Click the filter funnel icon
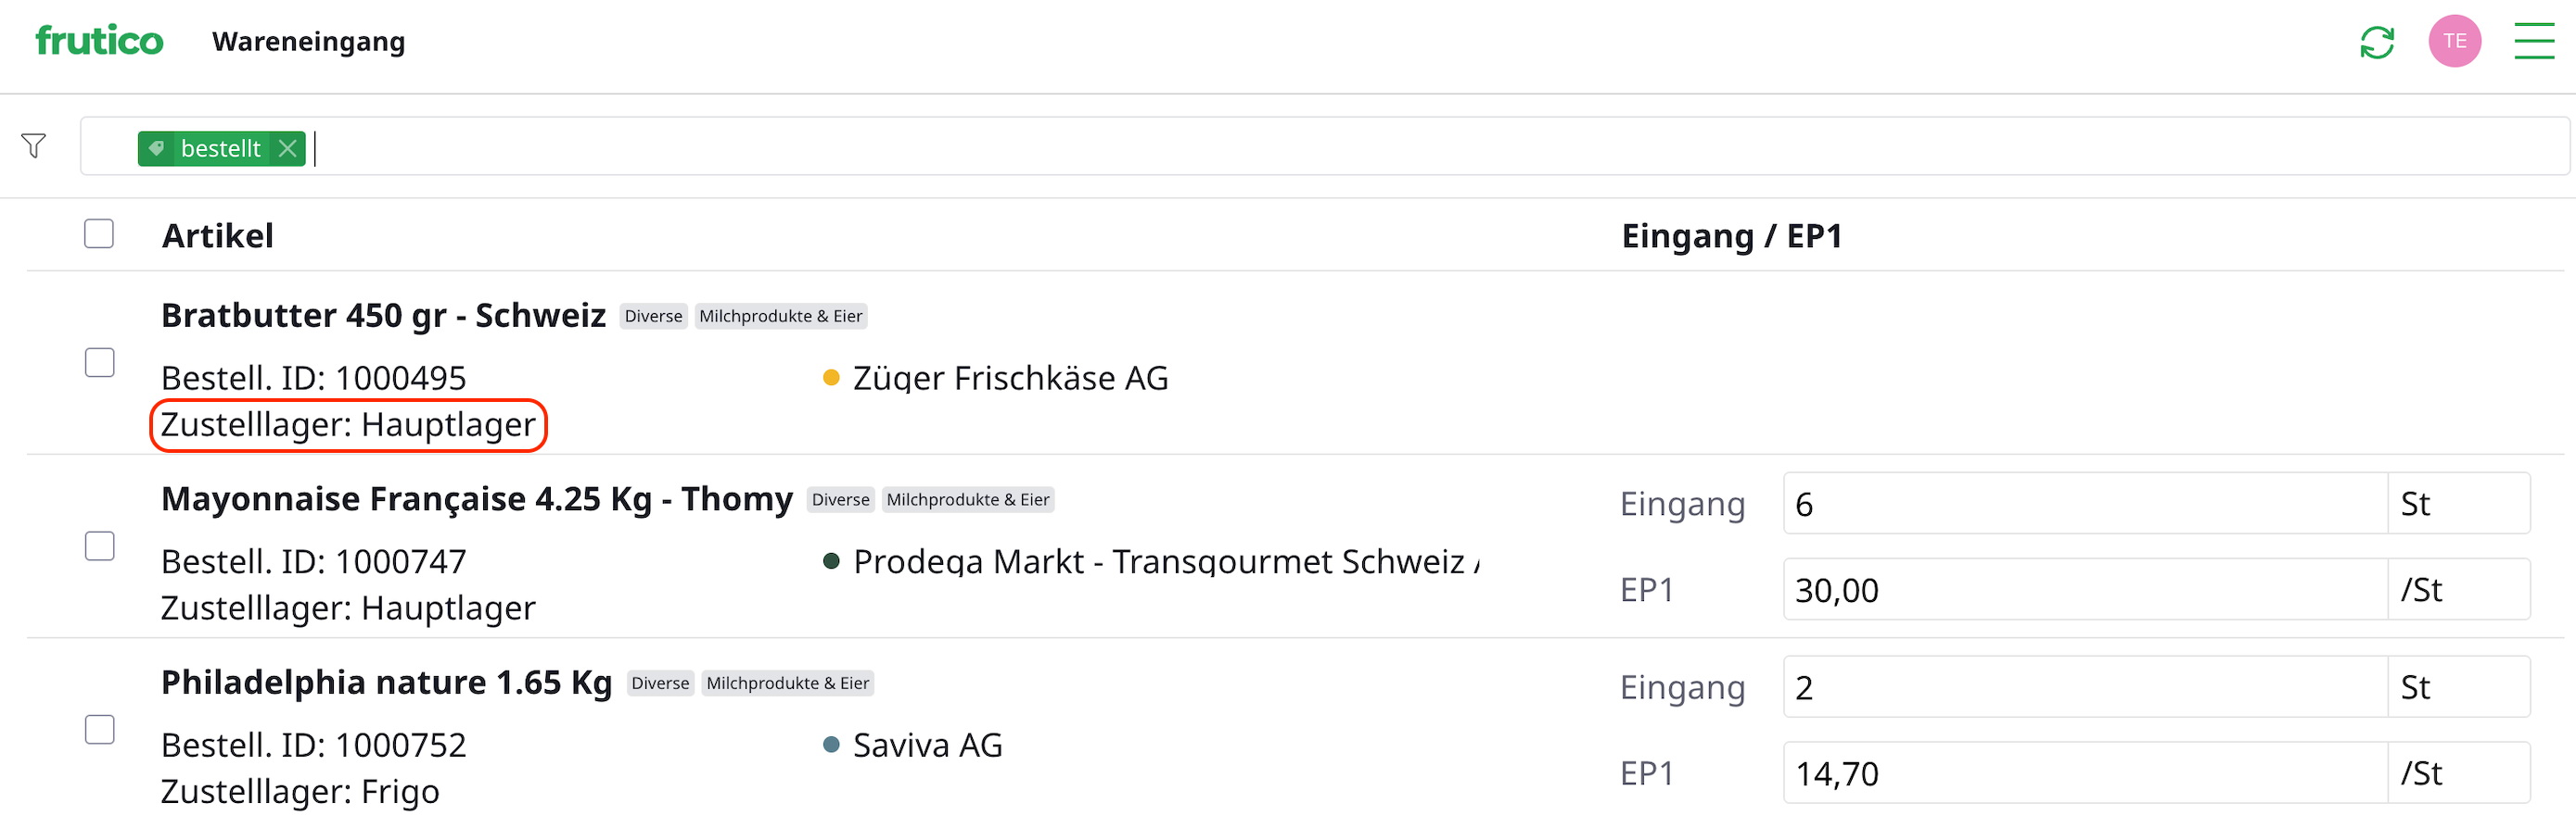 [34, 145]
